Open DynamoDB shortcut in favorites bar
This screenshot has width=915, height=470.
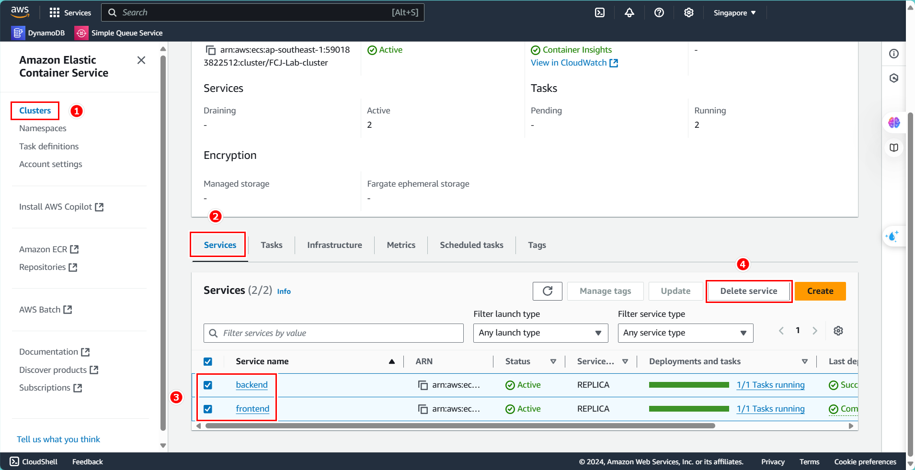coord(39,33)
